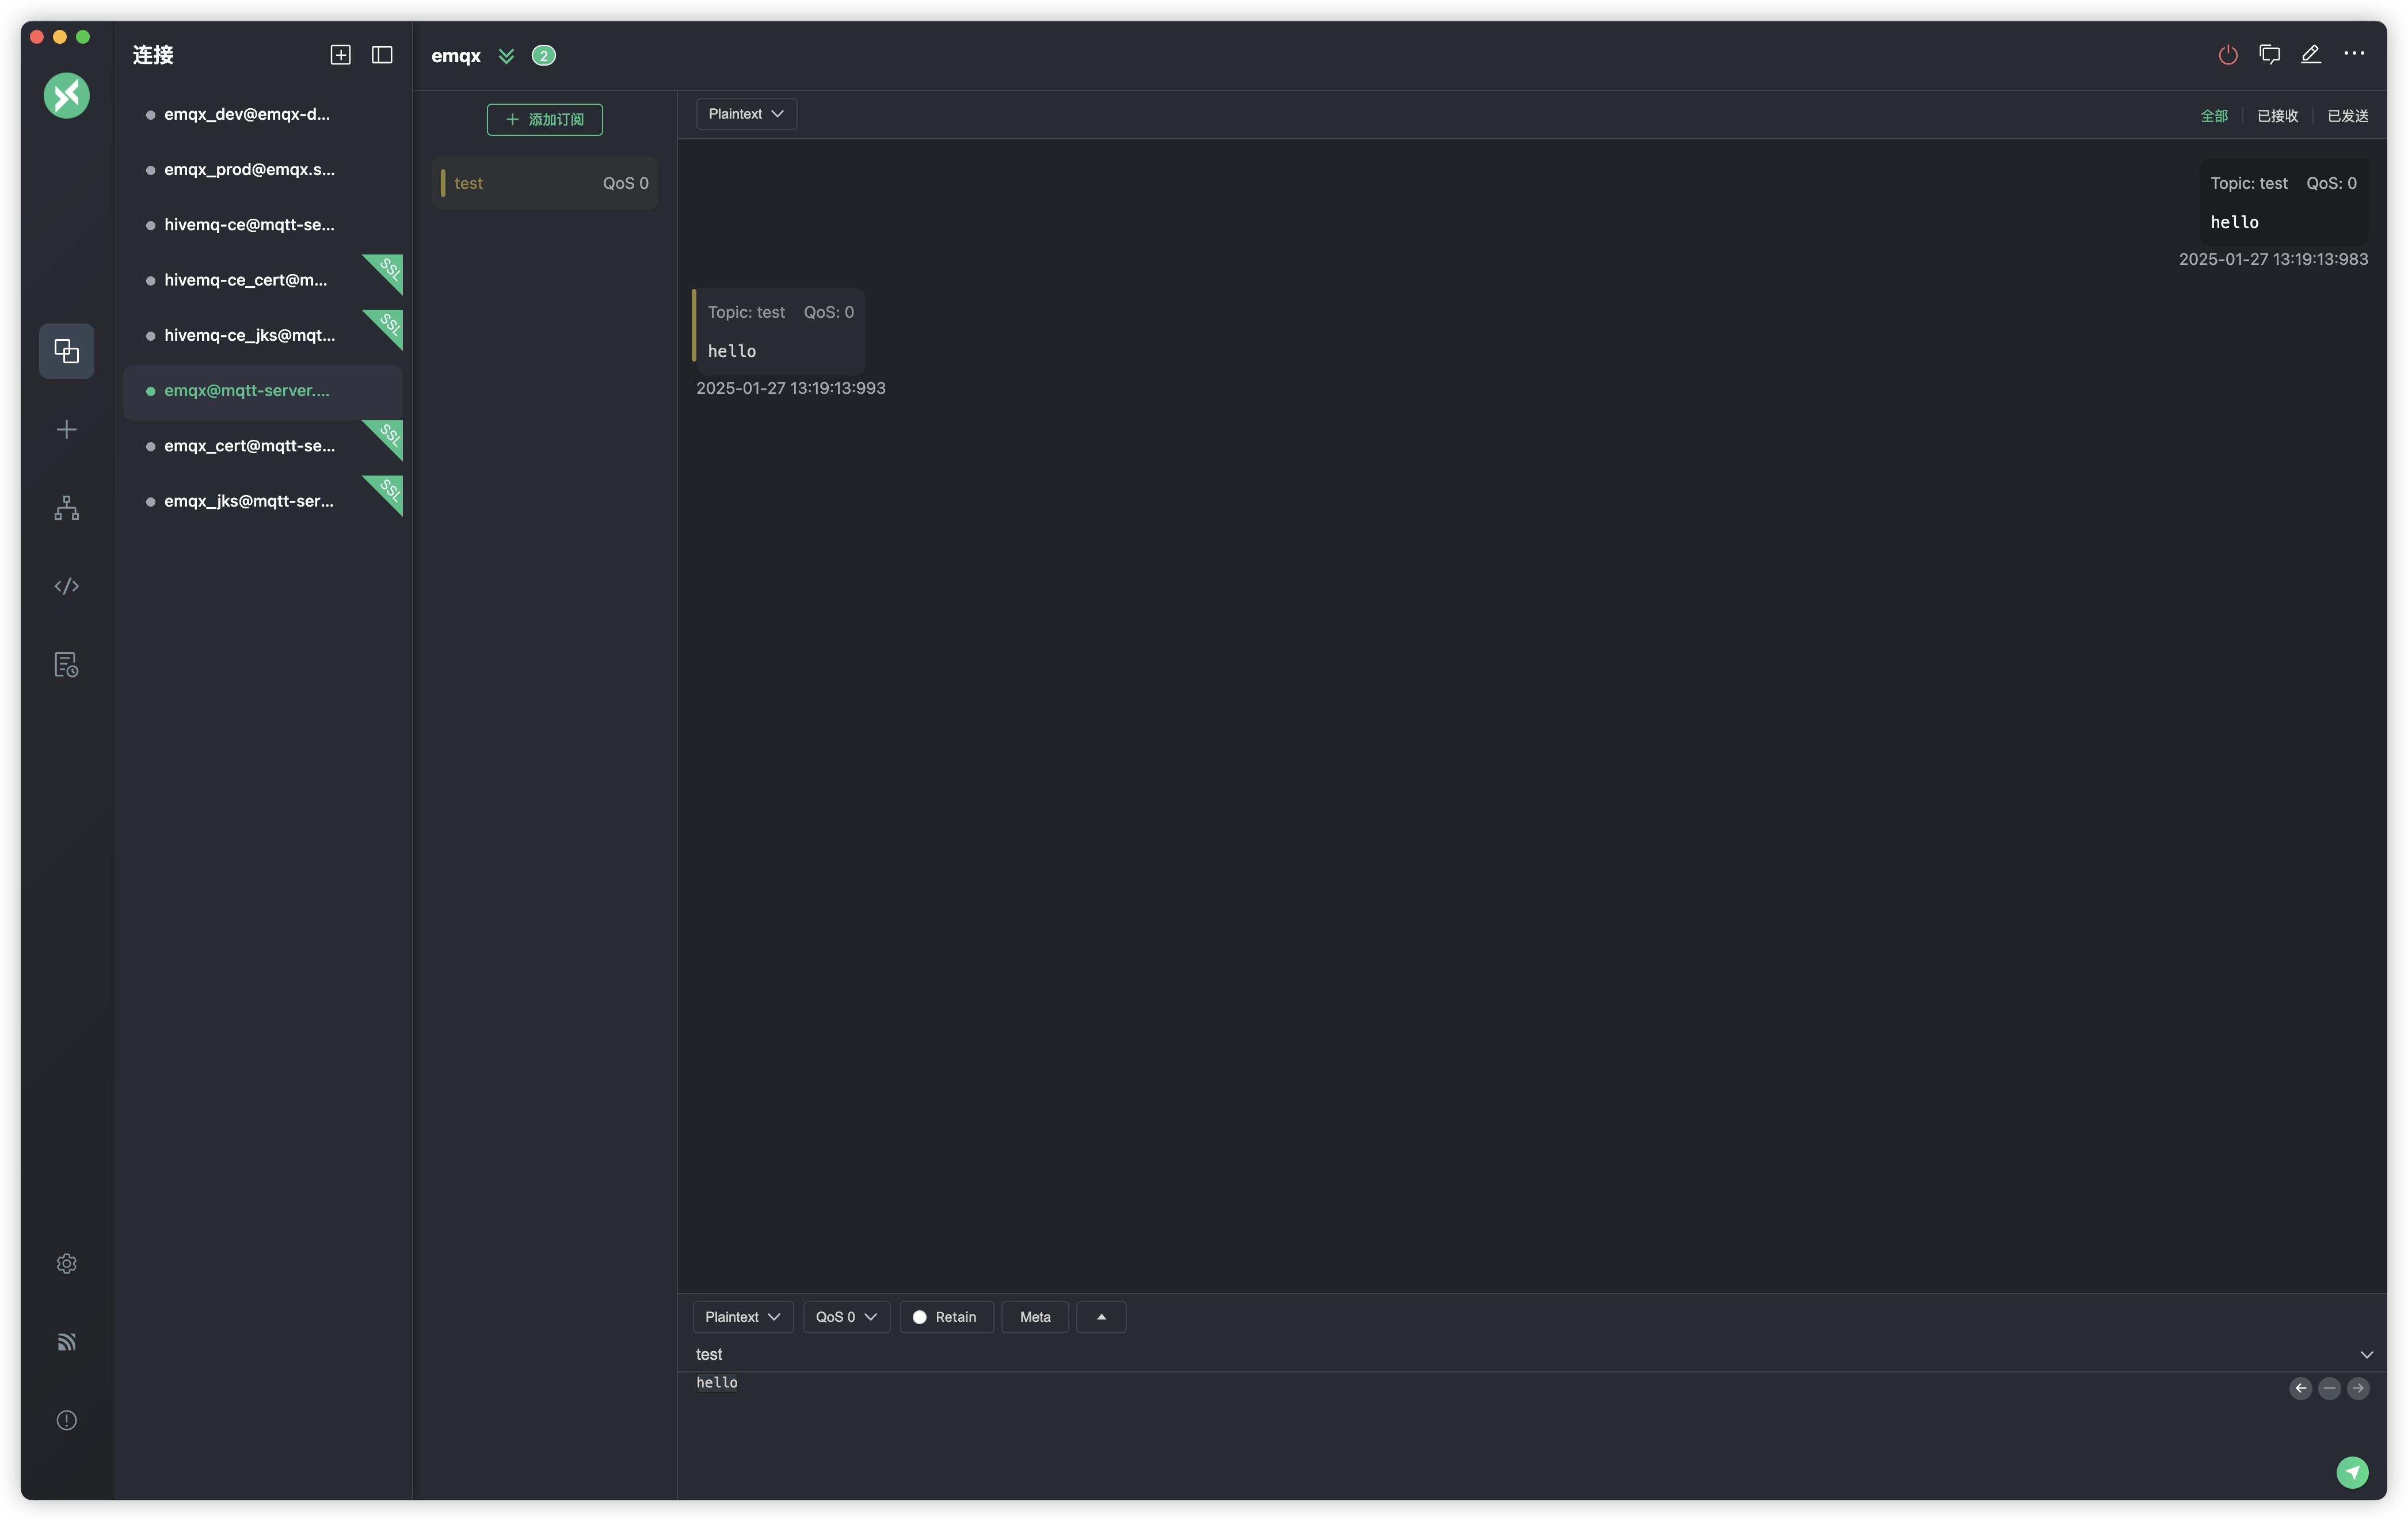Click the MQTTX logo icon
The height and width of the screenshot is (1521, 2408).
[66, 96]
